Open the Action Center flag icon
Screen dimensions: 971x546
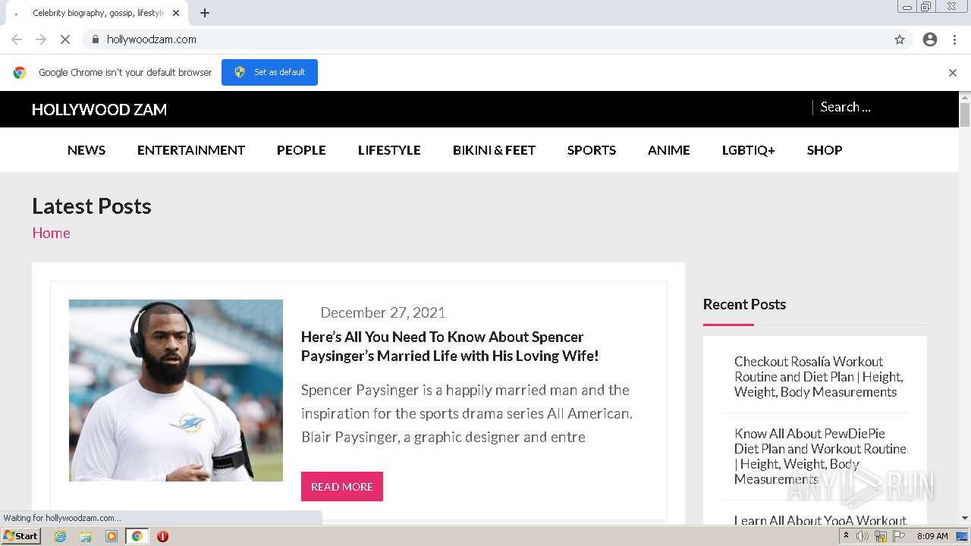coord(899,536)
